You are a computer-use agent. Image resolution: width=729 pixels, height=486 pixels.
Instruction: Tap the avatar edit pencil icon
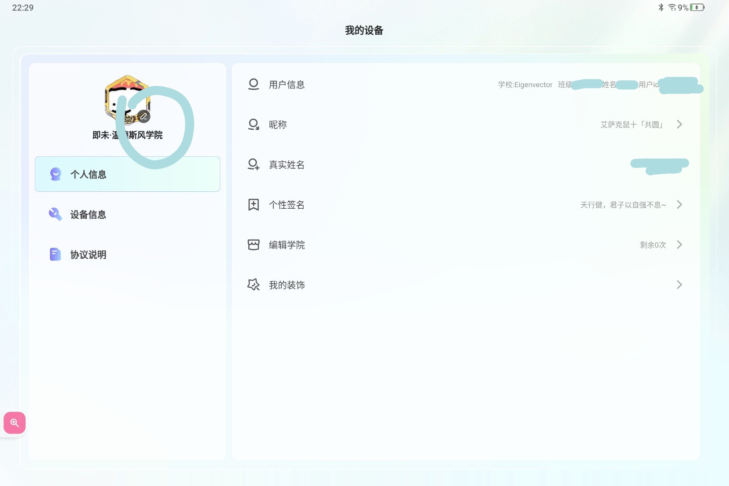tap(144, 116)
